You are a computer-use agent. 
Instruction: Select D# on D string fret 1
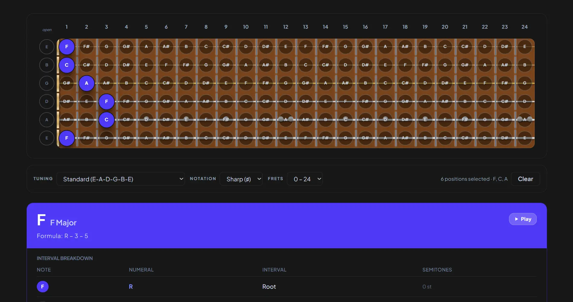pyautogui.click(x=67, y=101)
